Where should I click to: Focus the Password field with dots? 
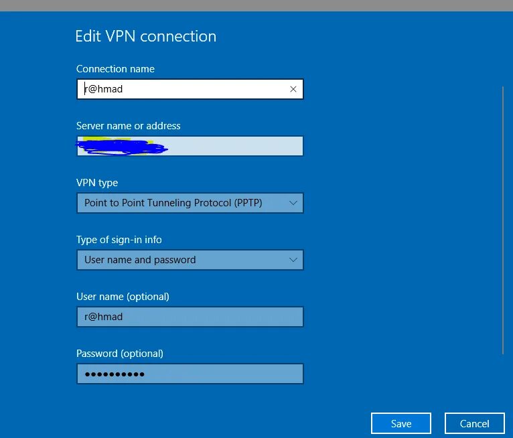(x=190, y=374)
